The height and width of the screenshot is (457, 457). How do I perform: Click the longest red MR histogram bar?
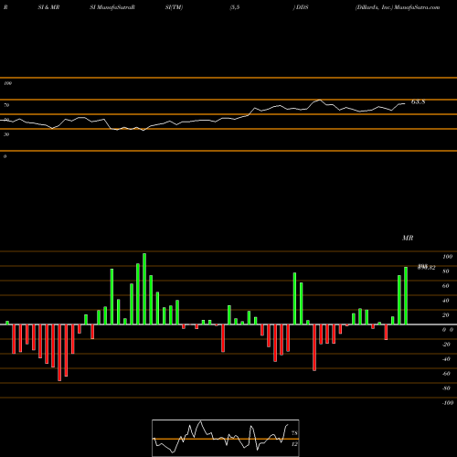tap(59, 353)
